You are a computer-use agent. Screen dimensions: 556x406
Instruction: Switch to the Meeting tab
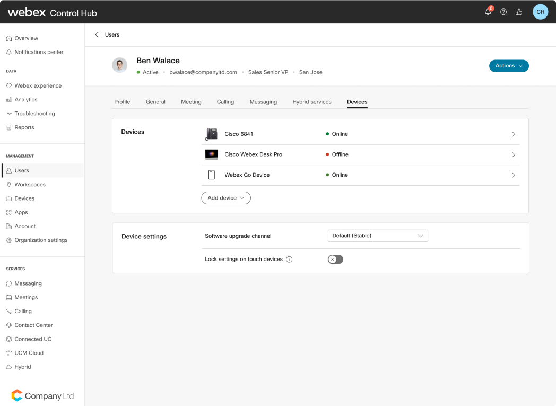(x=191, y=102)
